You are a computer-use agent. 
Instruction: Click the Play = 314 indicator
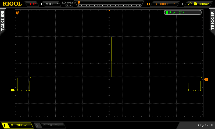182,13
